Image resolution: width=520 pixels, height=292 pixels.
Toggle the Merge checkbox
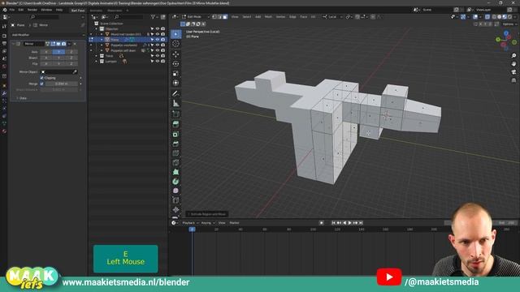pos(41,84)
